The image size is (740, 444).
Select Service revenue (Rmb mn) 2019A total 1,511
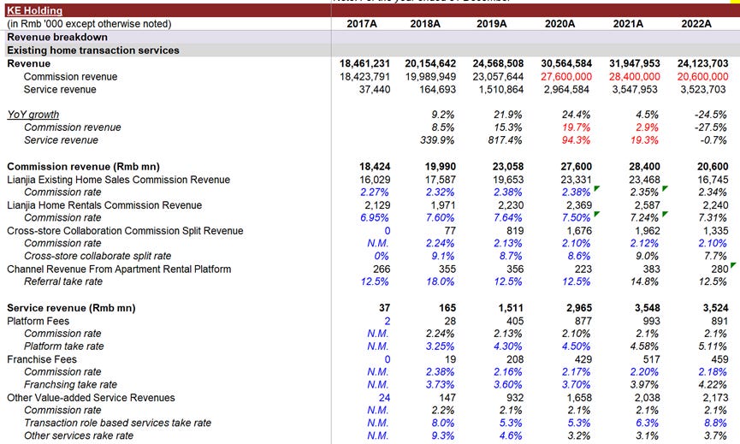(x=511, y=308)
